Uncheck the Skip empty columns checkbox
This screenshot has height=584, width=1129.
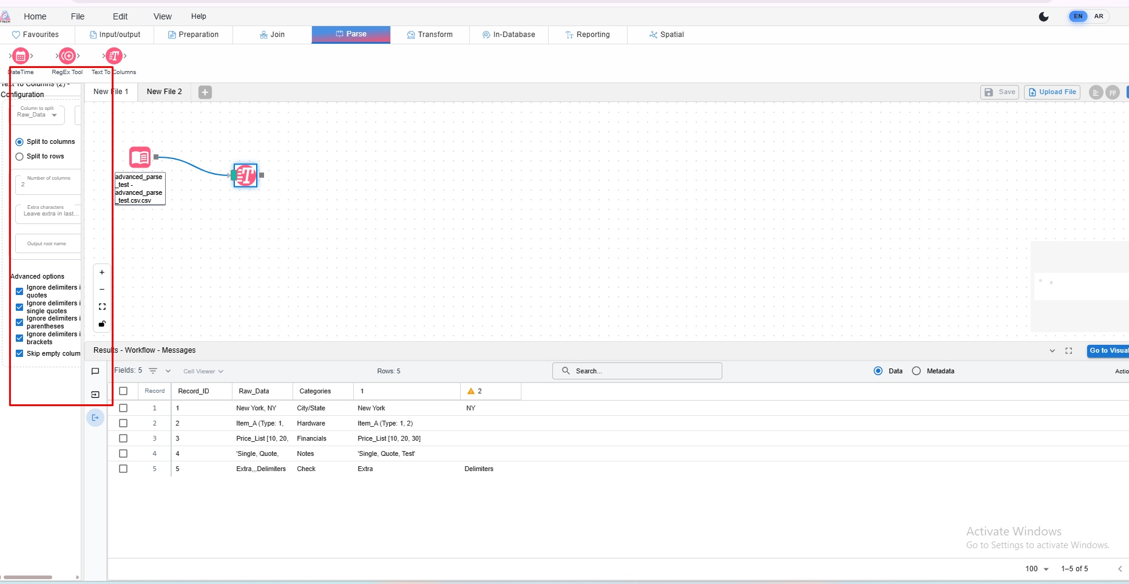tap(19, 353)
